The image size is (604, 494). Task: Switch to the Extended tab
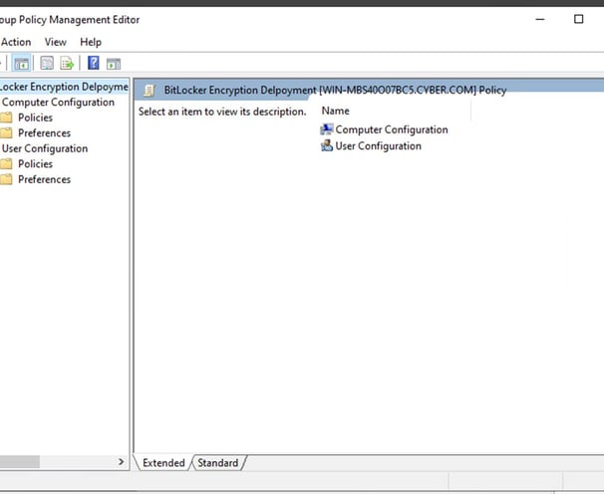(x=163, y=463)
